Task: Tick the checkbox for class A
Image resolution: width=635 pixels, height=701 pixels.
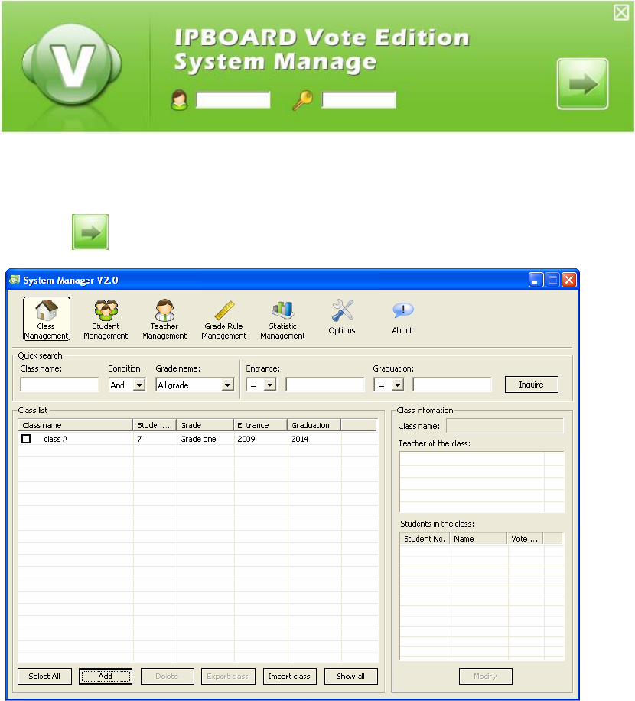Action: pos(26,439)
